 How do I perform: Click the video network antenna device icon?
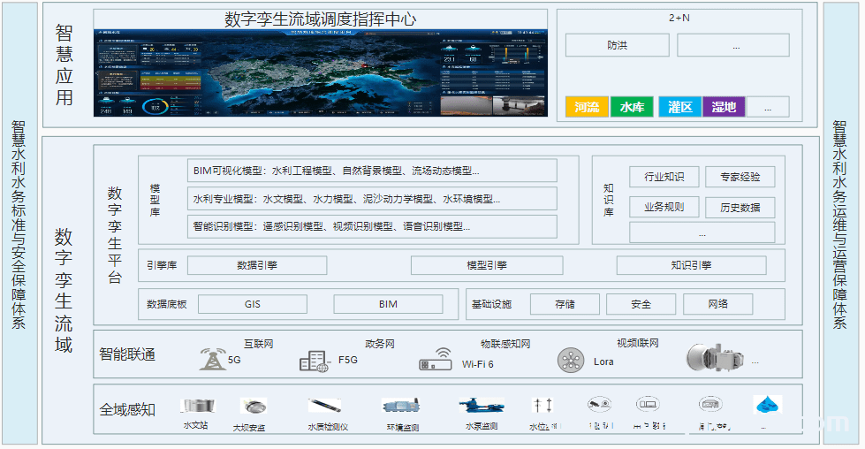715,357
